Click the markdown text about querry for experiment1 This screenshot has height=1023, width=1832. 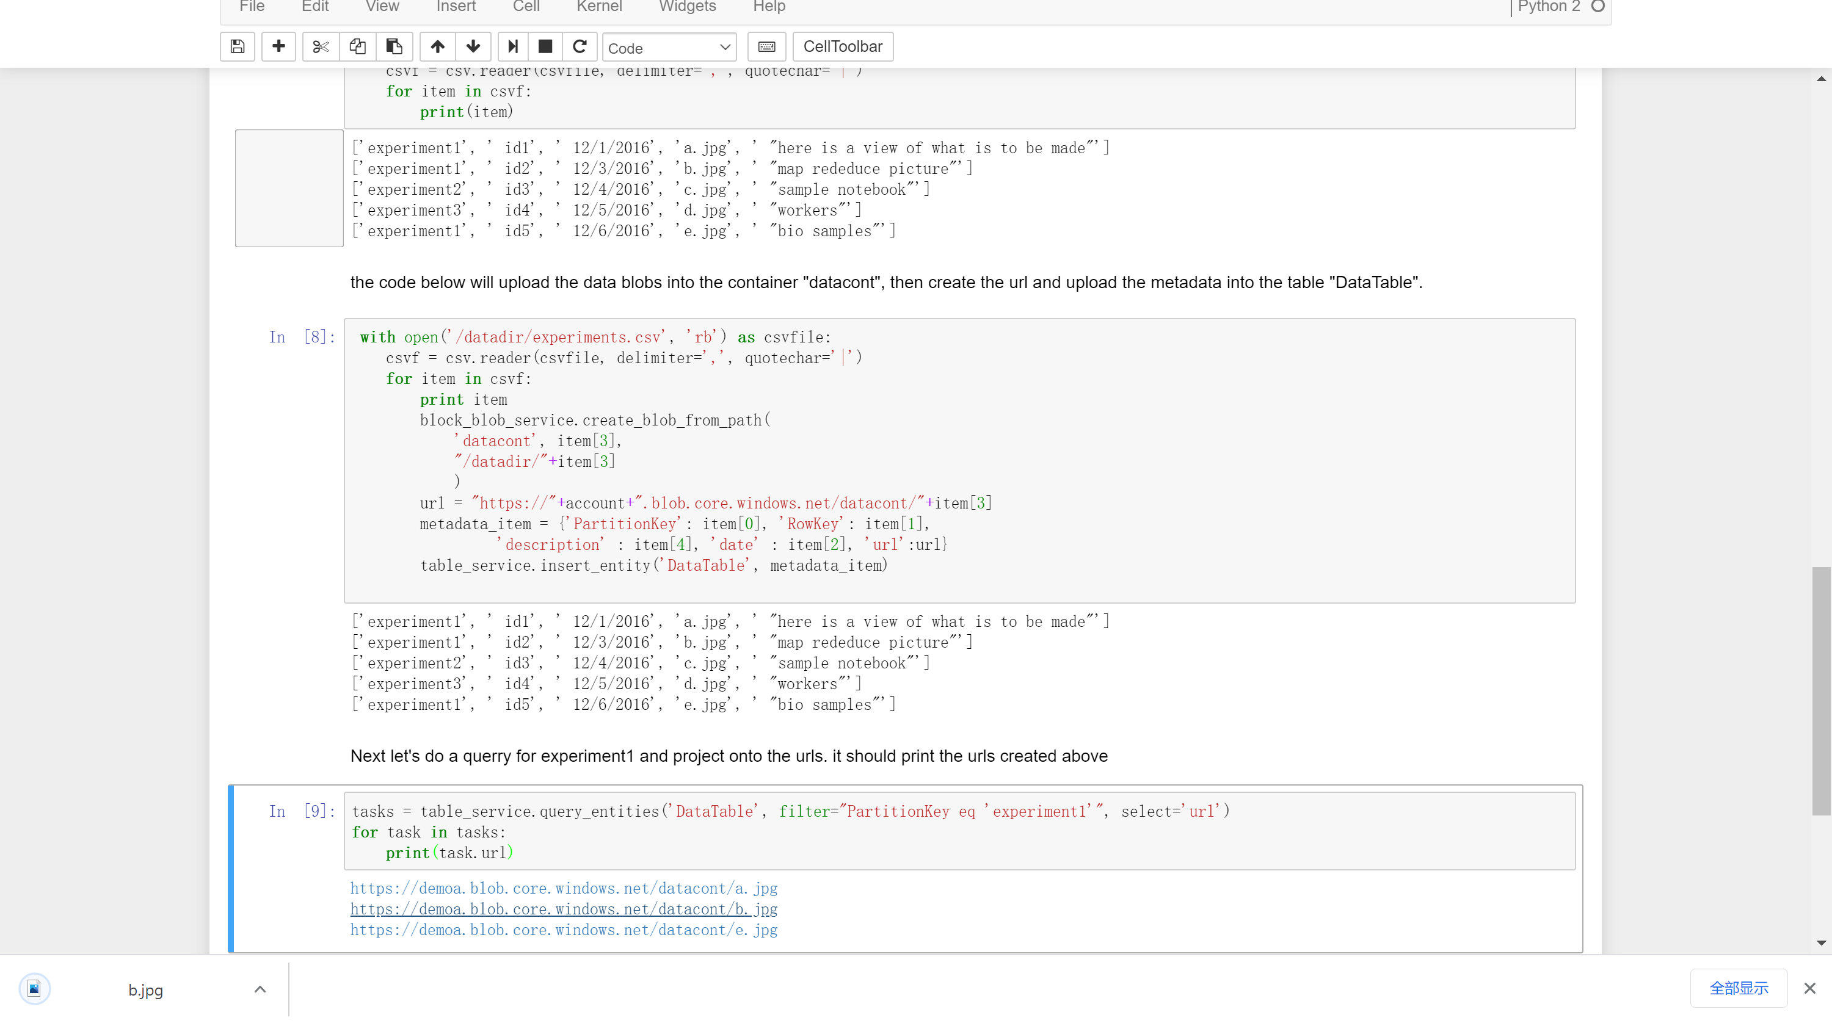(729, 756)
